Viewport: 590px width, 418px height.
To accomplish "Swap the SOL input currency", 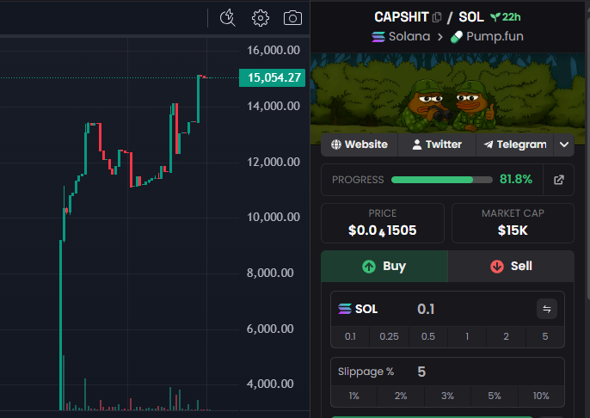I will (x=547, y=309).
